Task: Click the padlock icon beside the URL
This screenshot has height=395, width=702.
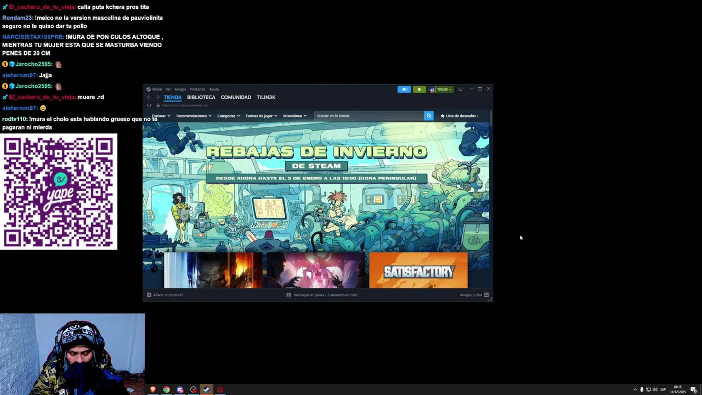Action: click(158, 105)
